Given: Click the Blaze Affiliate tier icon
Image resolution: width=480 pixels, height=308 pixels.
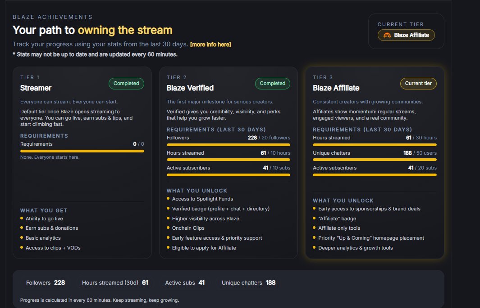Looking at the screenshot, I should pos(387,35).
